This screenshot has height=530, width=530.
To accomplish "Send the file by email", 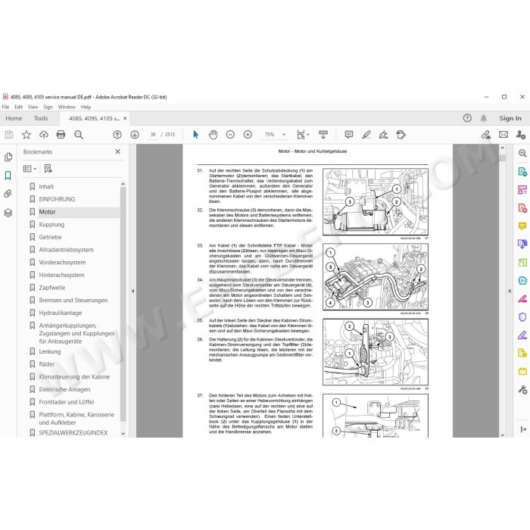I will 503,135.
